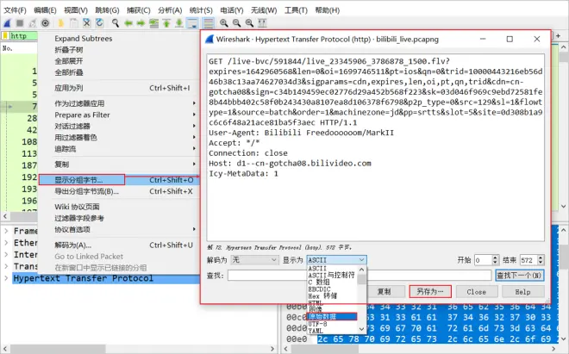
Task: Reset text zoom to normal size
Action: pos(249,23)
